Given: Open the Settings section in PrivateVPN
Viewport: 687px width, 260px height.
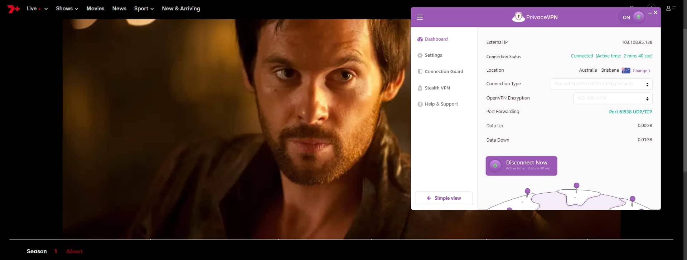Looking at the screenshot, I should point(430,55).
